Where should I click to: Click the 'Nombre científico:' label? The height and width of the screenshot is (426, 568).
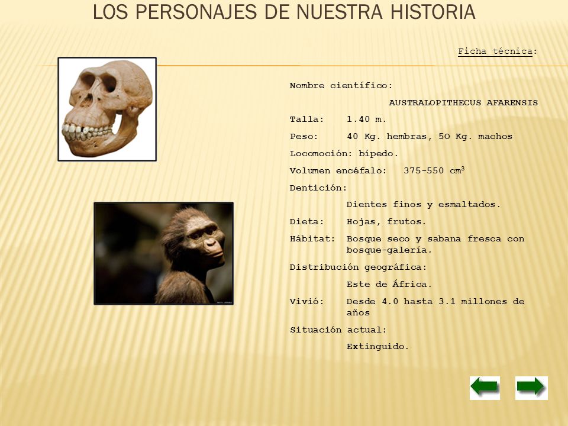(x=341, y=86)
